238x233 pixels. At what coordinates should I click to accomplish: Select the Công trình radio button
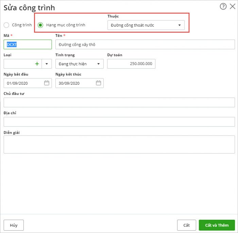(6, 25)
